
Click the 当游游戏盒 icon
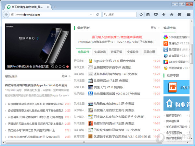tap(165, 68)
